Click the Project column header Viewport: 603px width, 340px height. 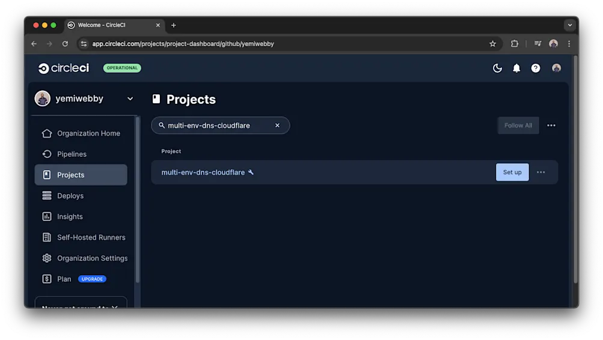(x=171, y=151)
